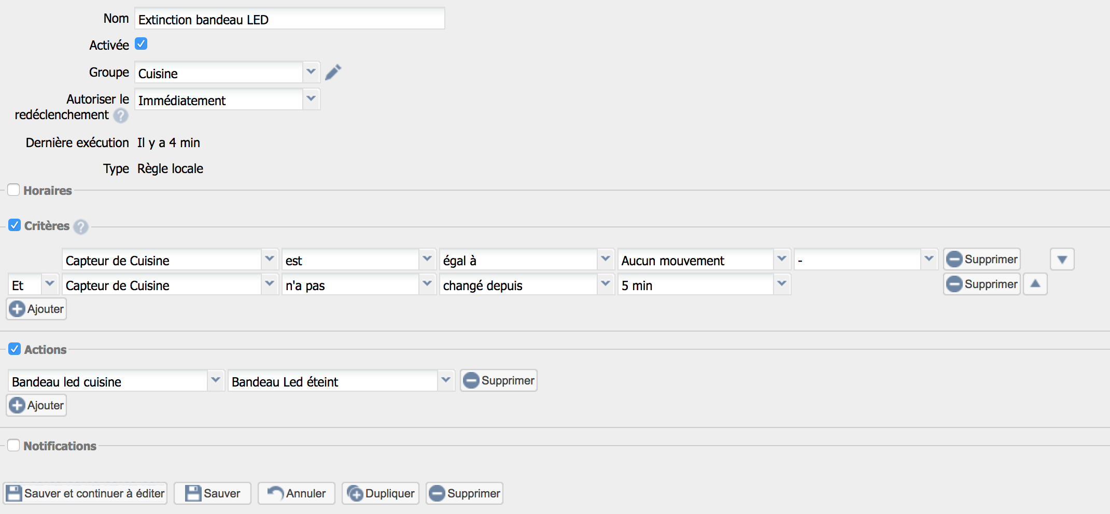
Task: Click the pencil icon to edit the group
Action: tap(333, 72)
